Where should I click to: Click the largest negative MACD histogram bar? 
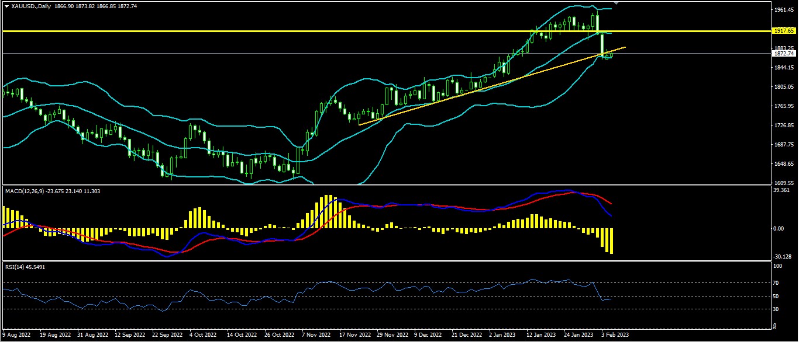(x=611, y=241)
